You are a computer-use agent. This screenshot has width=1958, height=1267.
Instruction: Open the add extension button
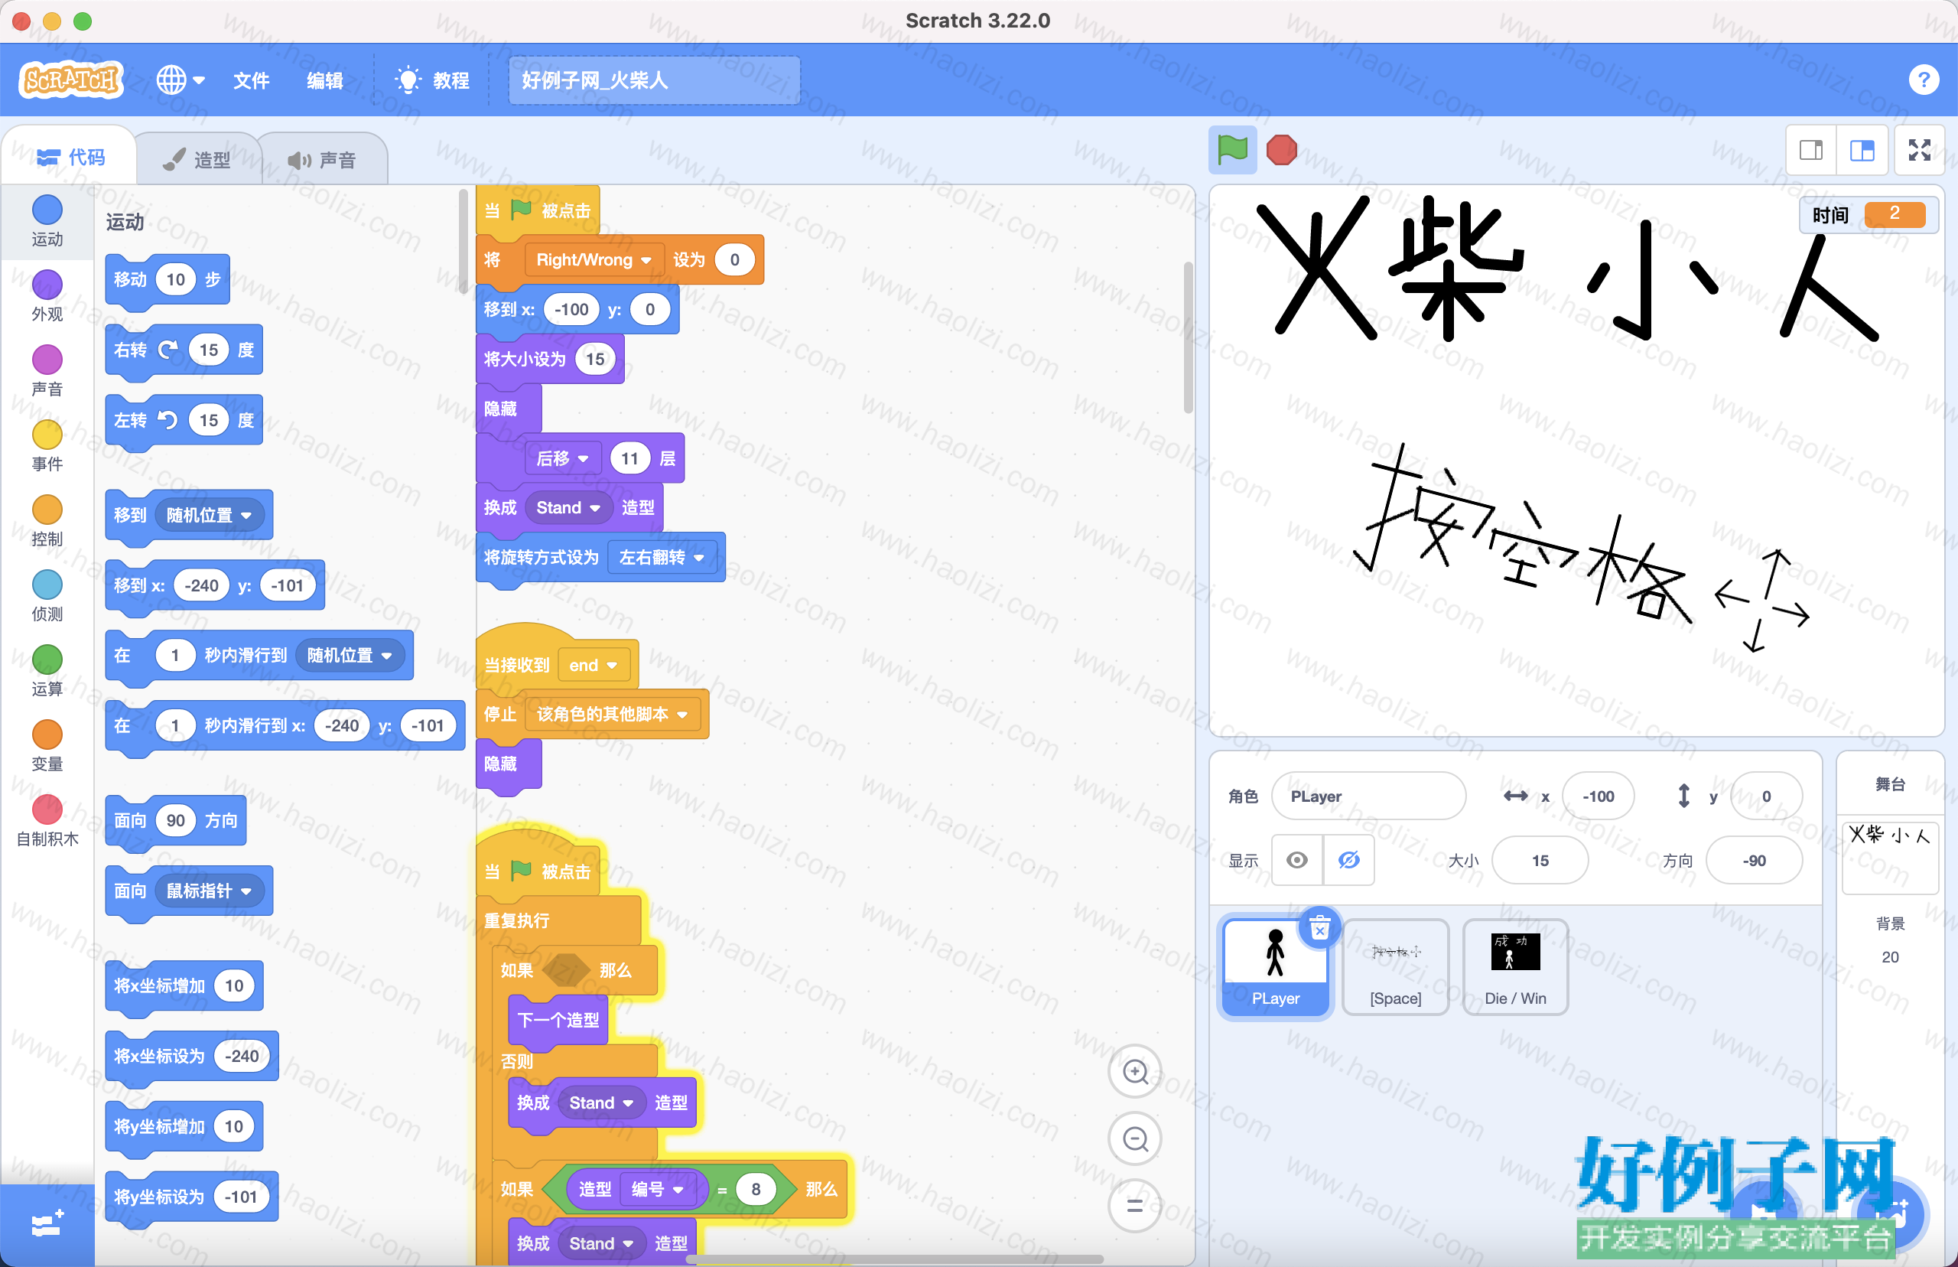[x=47, y=1224]
